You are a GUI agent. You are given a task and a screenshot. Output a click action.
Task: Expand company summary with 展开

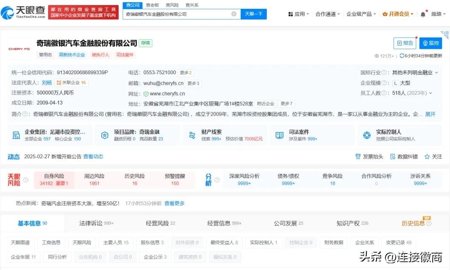point(430,114)
